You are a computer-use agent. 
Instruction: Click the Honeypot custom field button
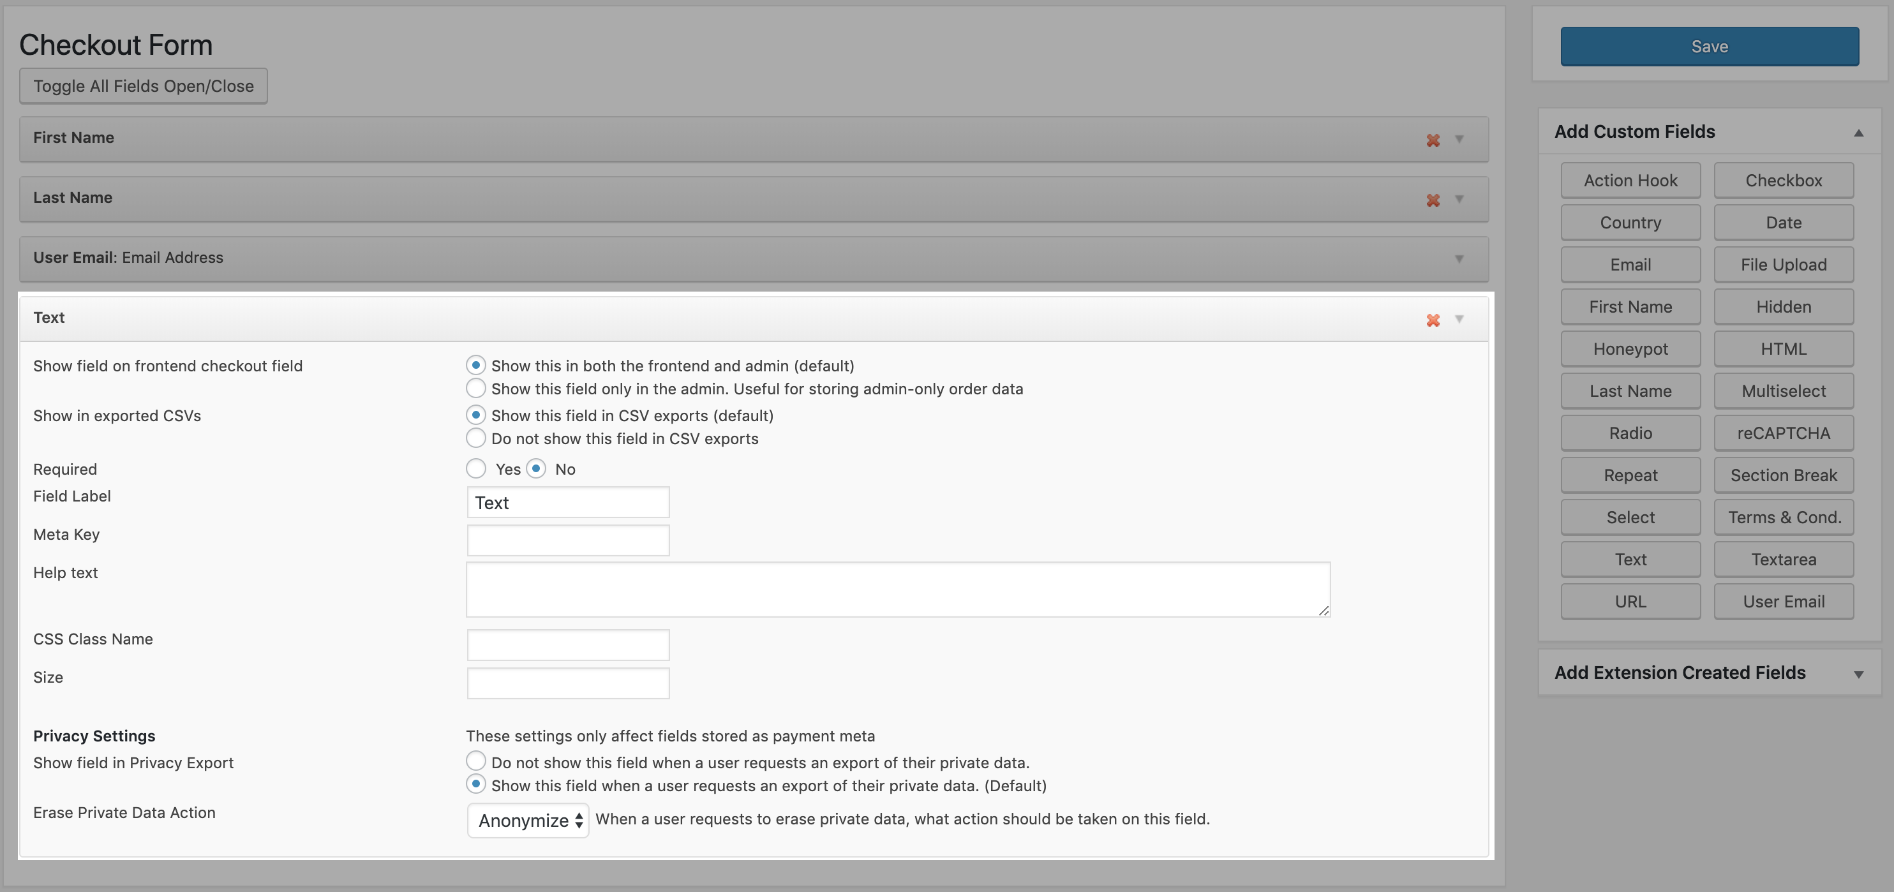pyautogui.click(x=1630, y=349)
